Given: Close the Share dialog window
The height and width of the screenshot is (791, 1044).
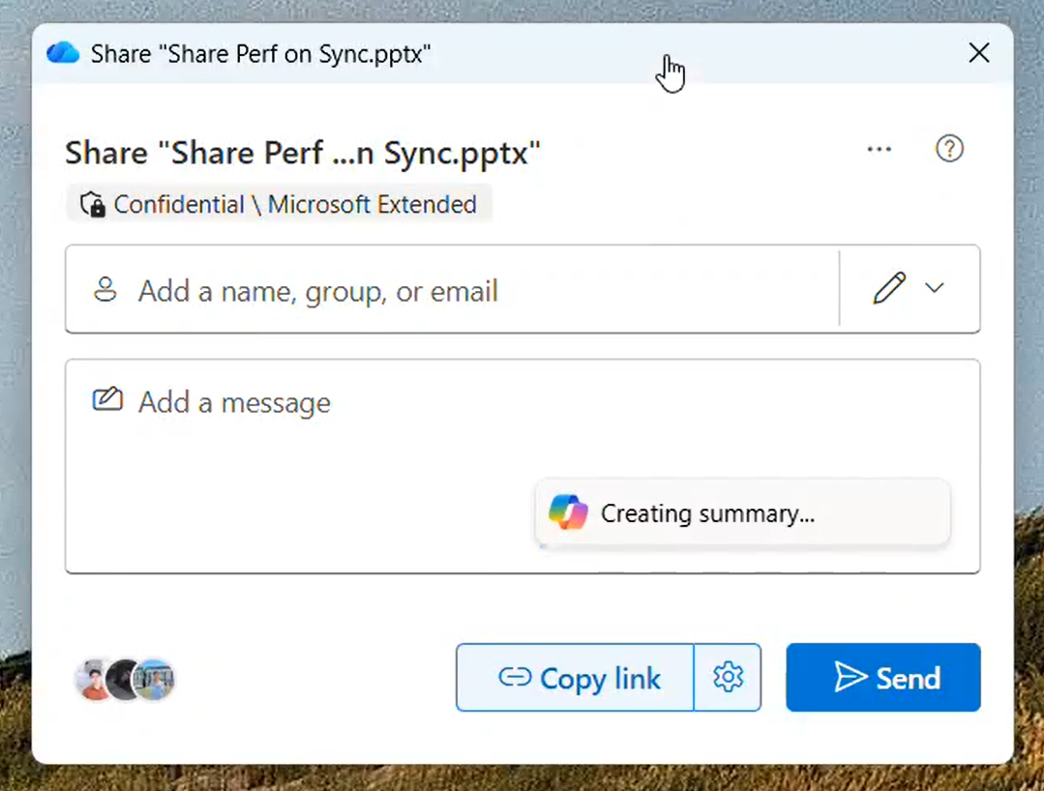Looking at the screenshot, I should [x=979, y=52].
